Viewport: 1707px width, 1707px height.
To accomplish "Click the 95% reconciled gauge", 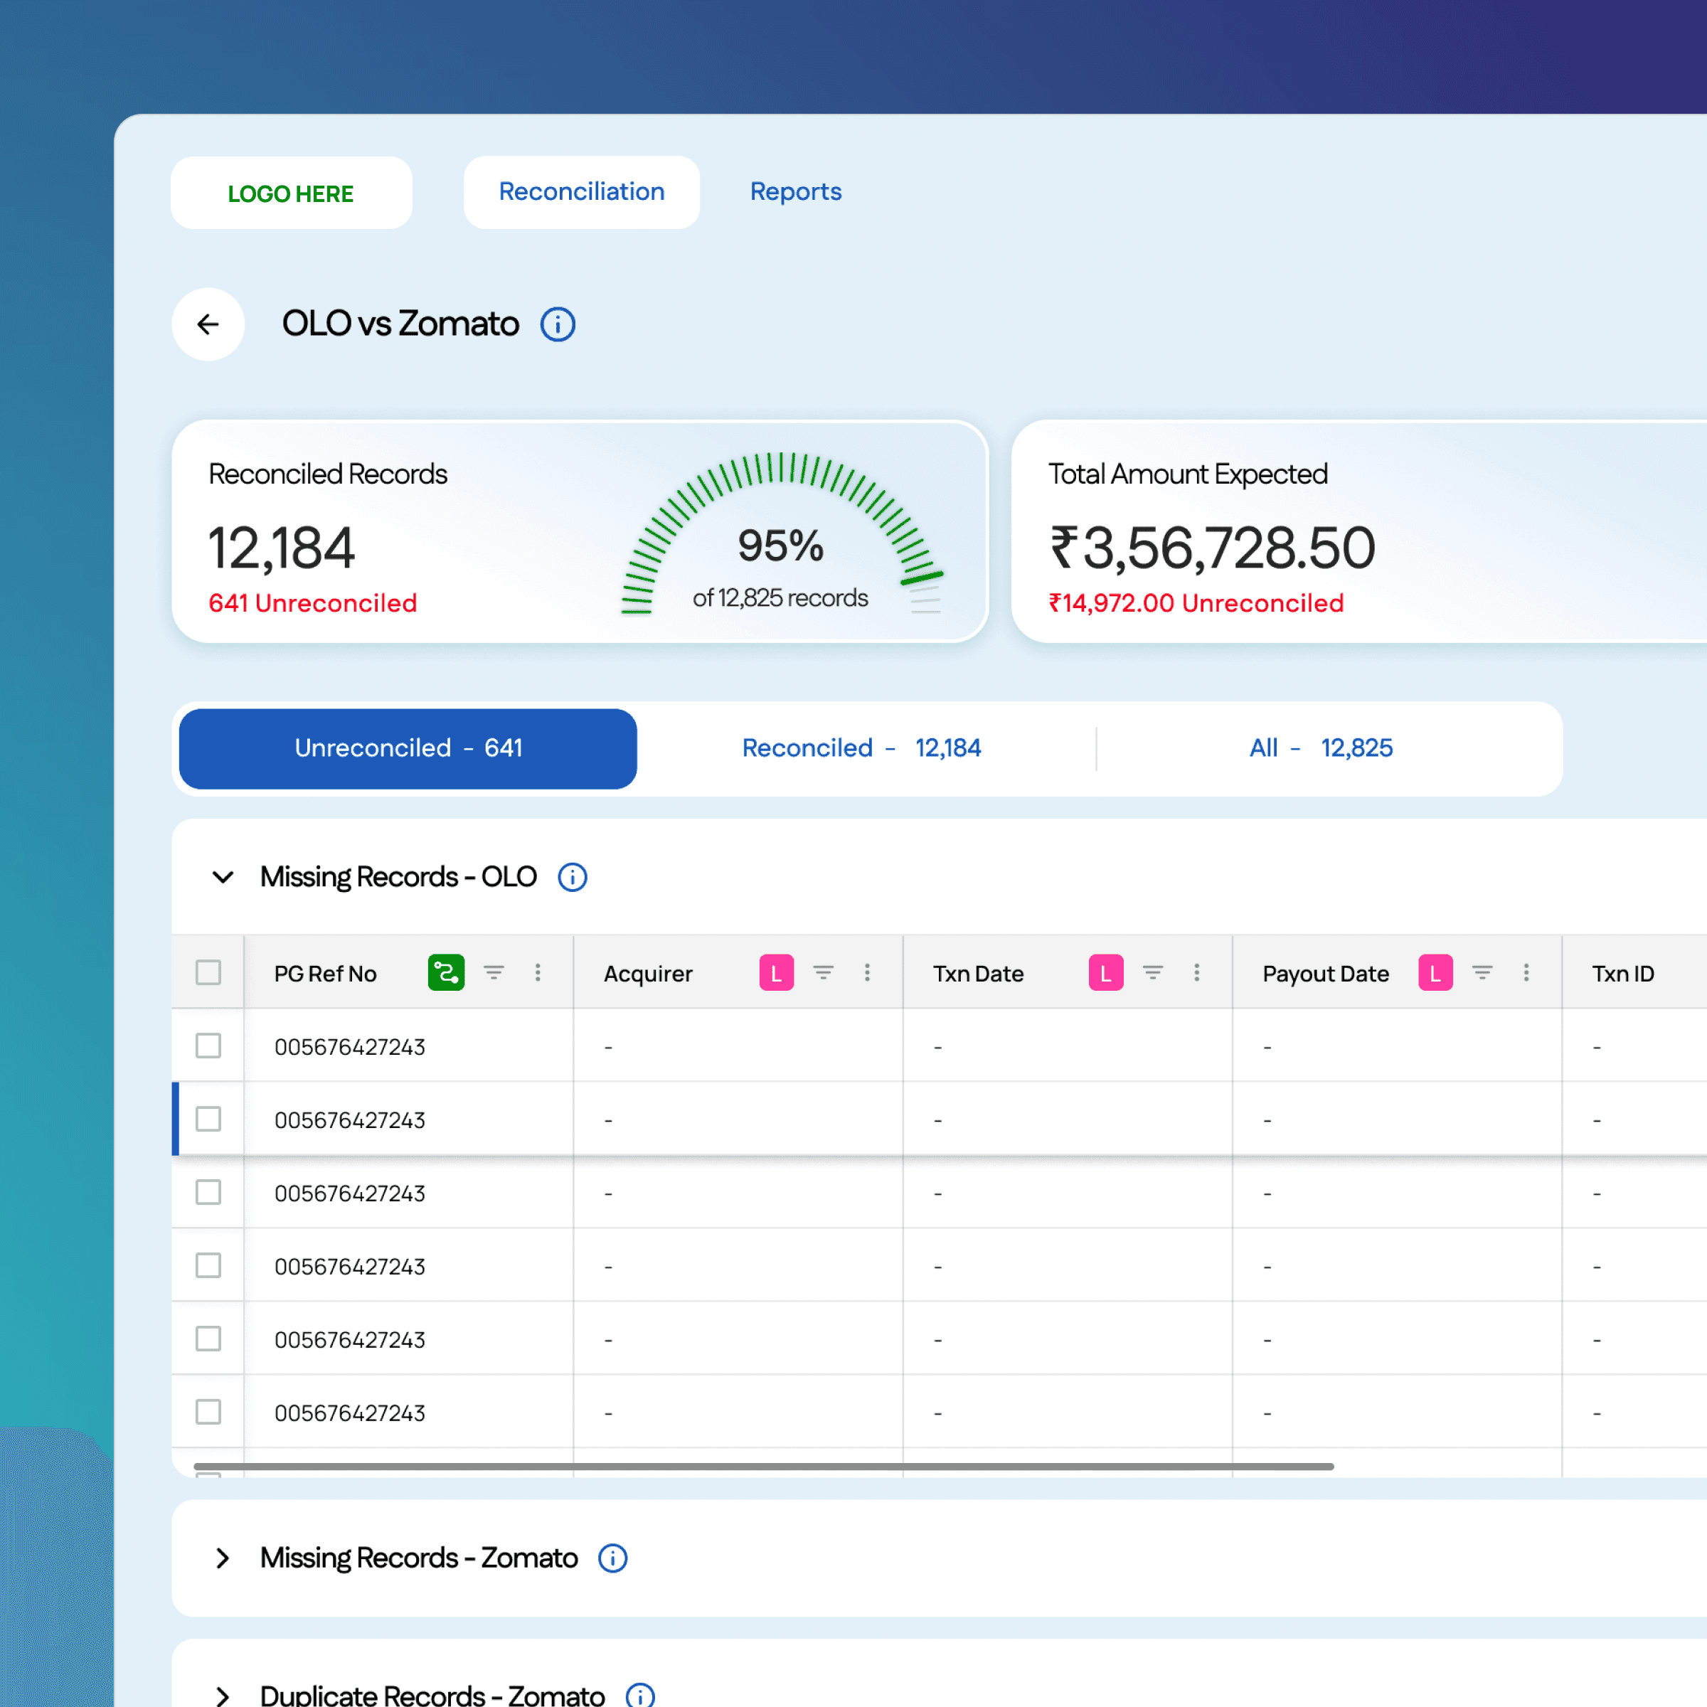I will point(781,535).
